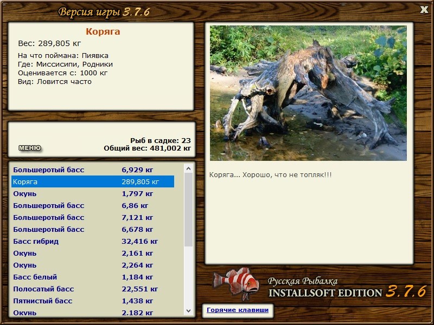Click Оценивается с: 1000 кг line
434x325 pixels.
point(62,73)
